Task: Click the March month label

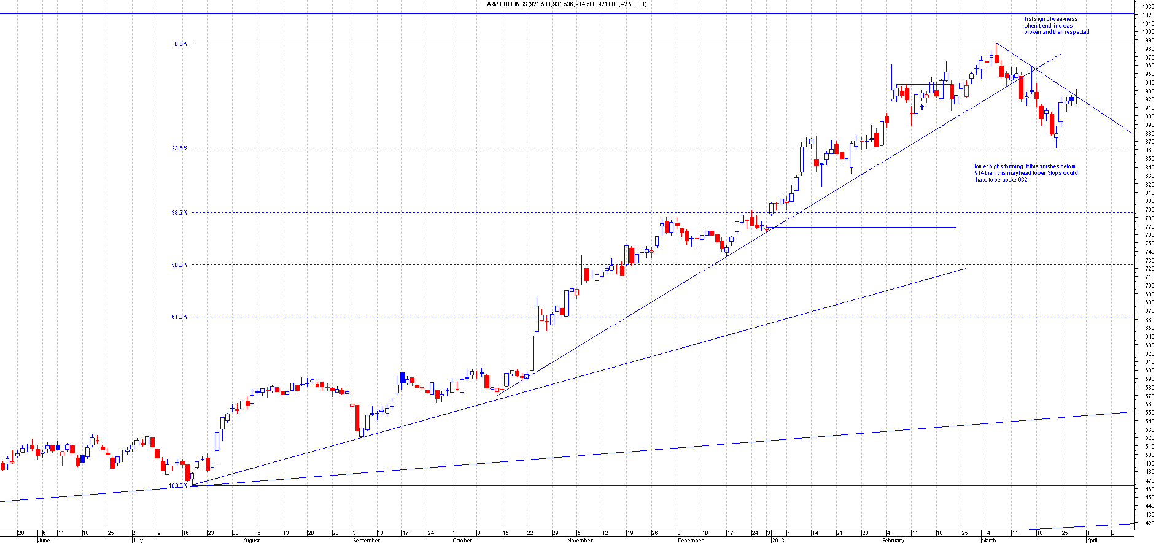Action: pos(988,541)
